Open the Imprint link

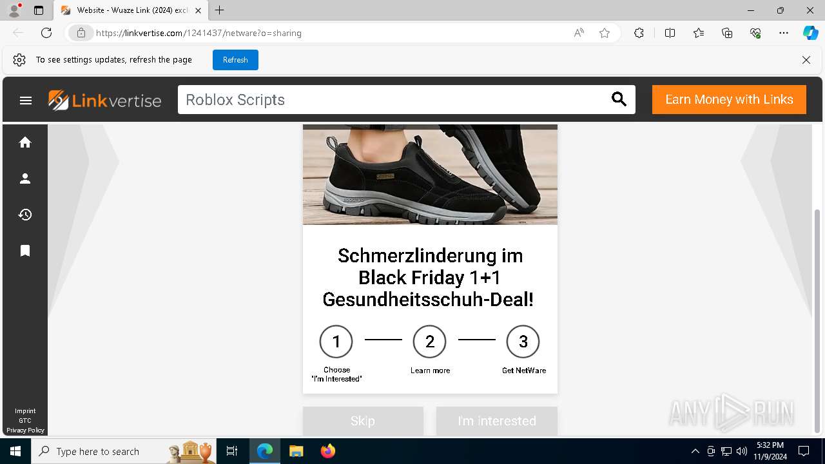pos(26,411)
